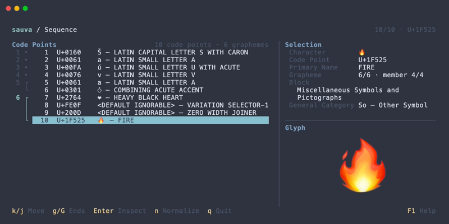The image size is (449, 224).
Task: Select the LATIN SMALL LETTER V row
Action: coord(150,75)
